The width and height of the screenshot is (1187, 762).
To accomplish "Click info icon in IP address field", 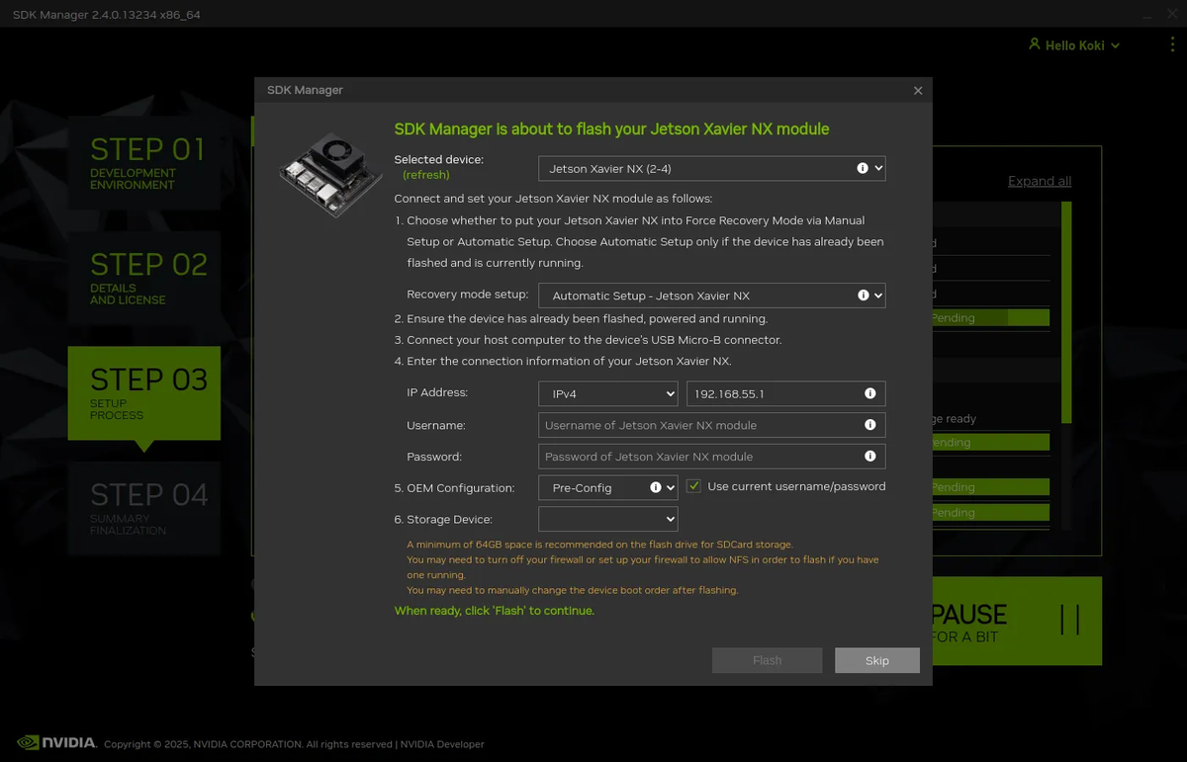I will (870, 393).
